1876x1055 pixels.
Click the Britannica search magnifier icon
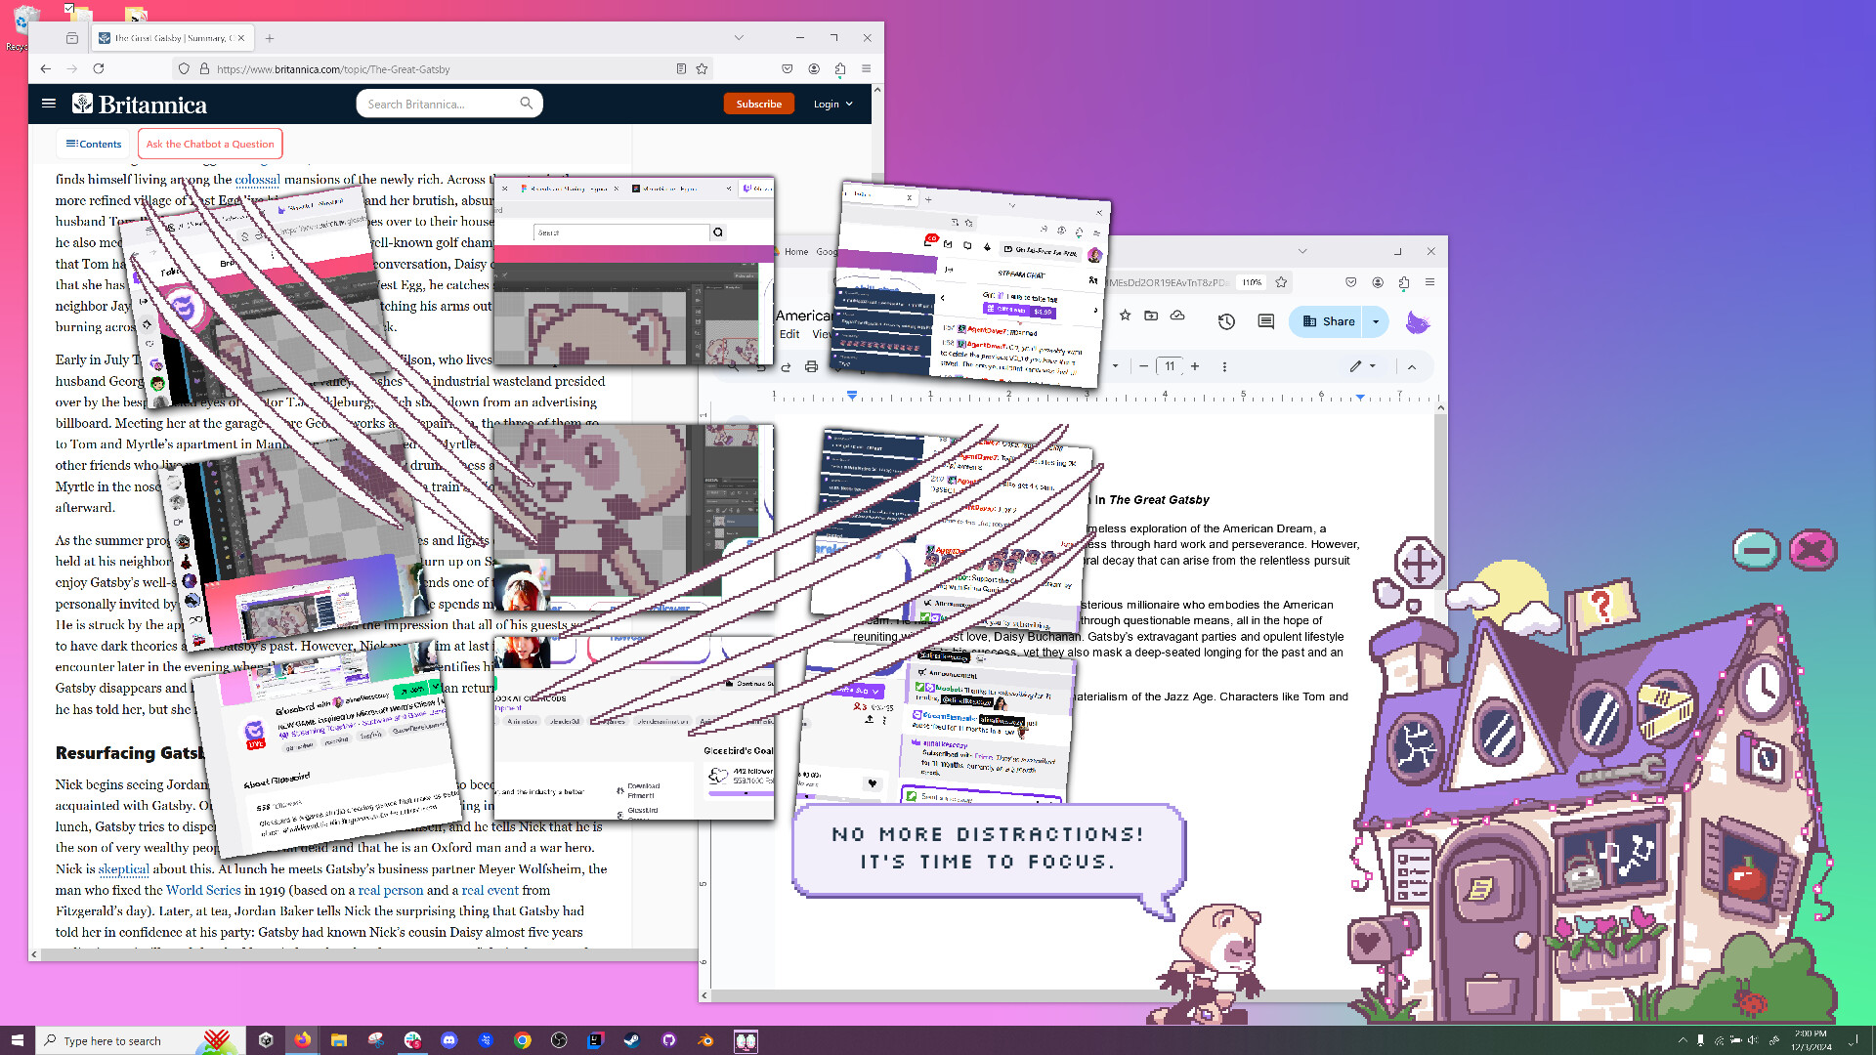(527, 104)
